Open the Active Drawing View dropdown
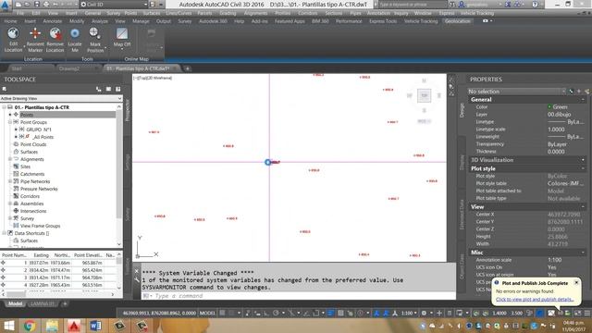This screenshot has height=333, width=592. click(61, 98)
